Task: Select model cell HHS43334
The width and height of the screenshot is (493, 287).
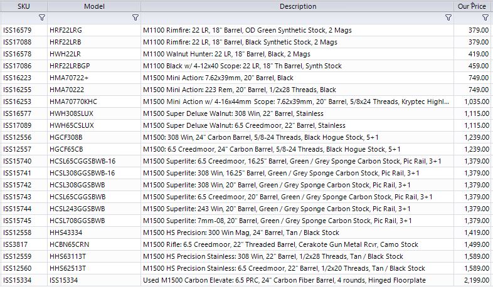Action: coord(94,232)
